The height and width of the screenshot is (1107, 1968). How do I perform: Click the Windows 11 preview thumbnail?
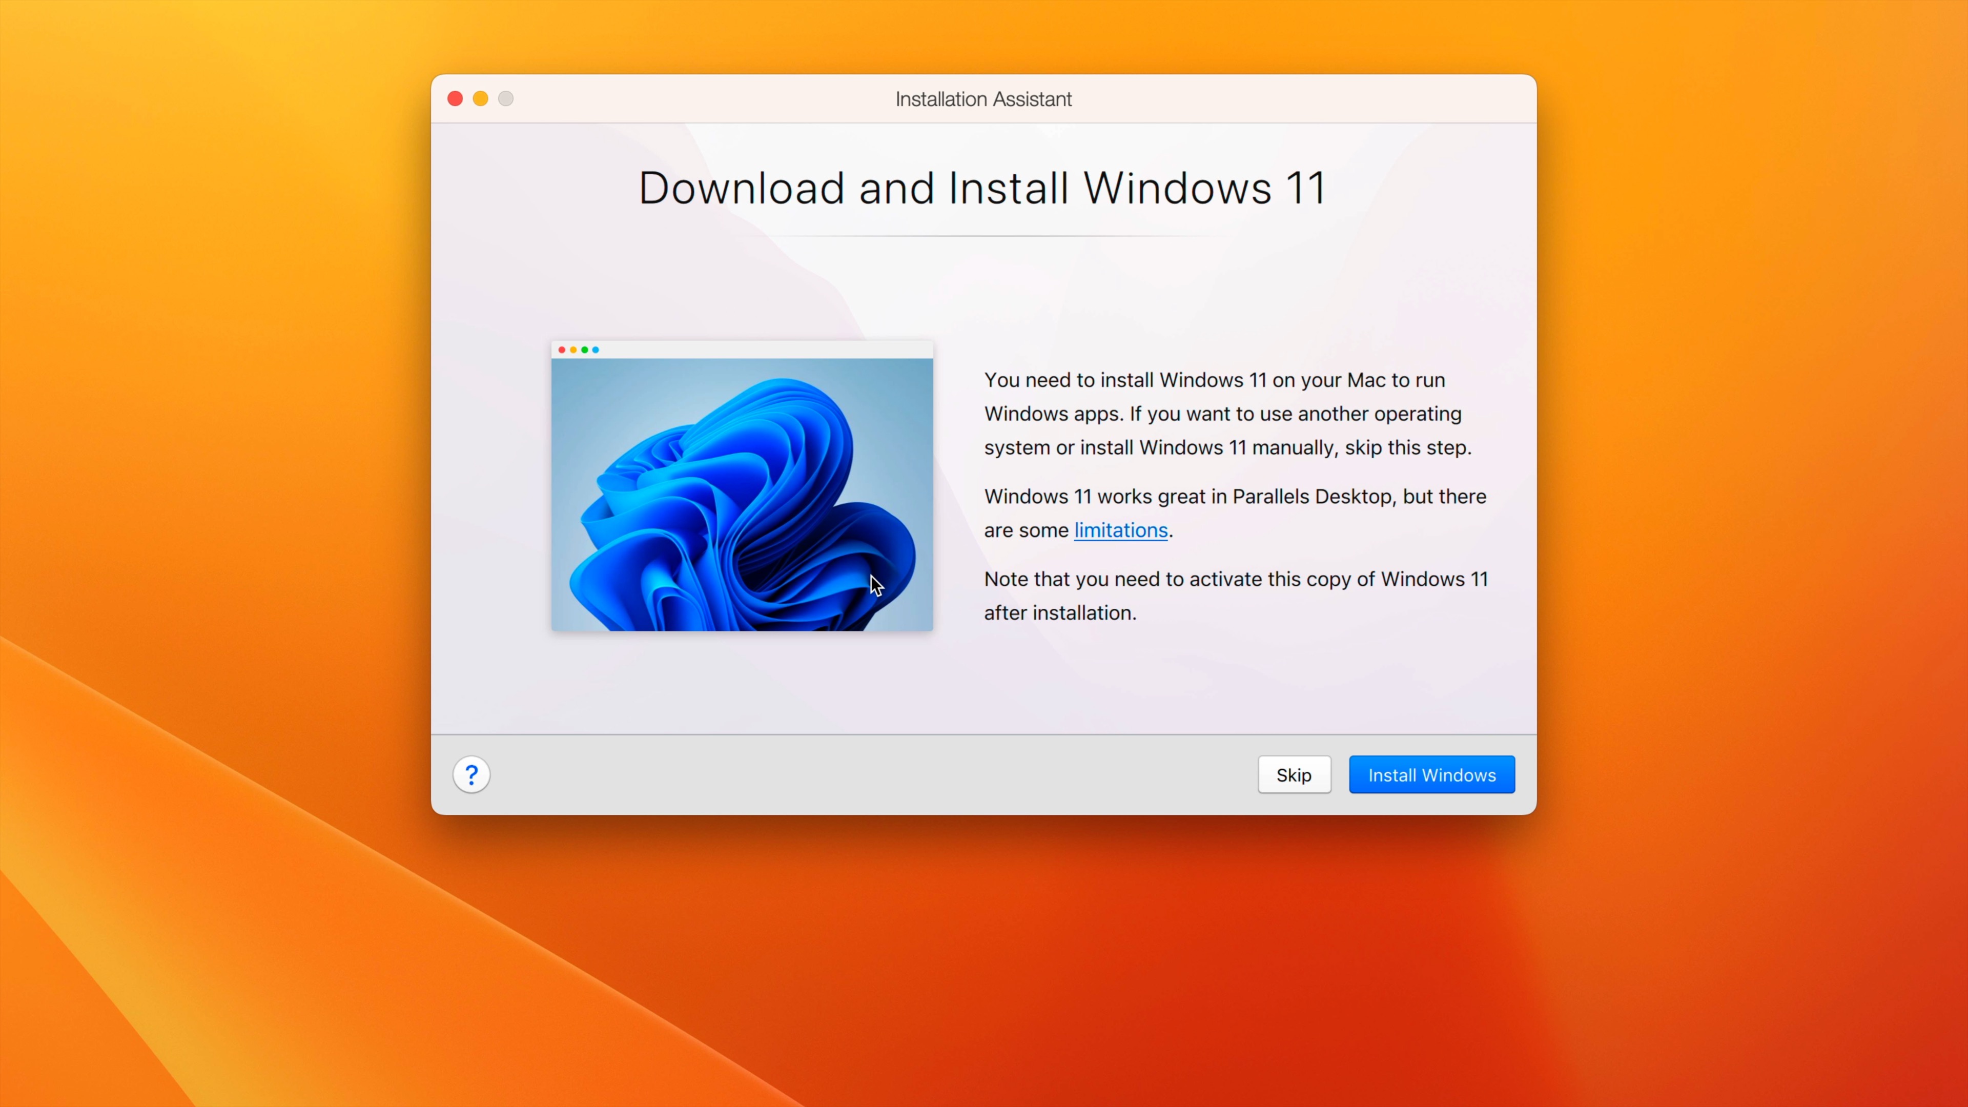point(742,487)
